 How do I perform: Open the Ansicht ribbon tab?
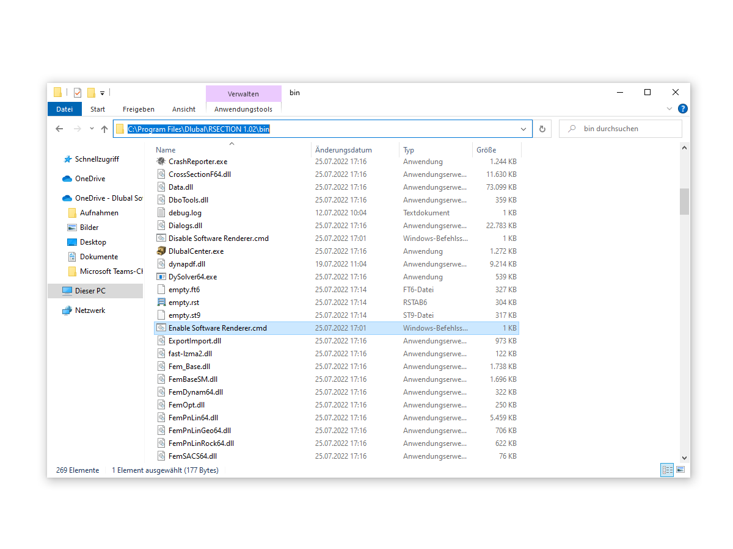tap(184, 109)
